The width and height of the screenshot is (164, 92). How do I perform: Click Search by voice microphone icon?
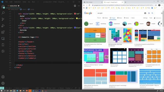click(x=149, y=13)
